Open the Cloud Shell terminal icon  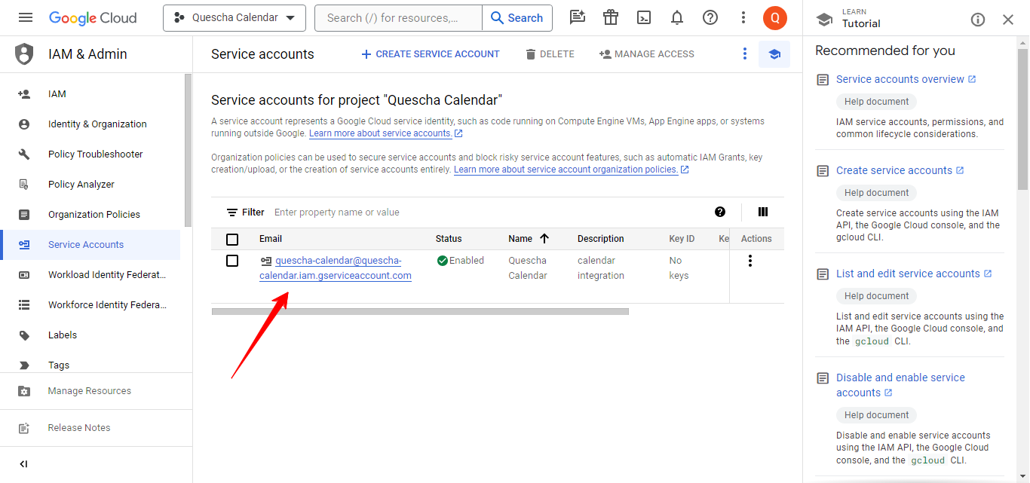pos(644,17)
